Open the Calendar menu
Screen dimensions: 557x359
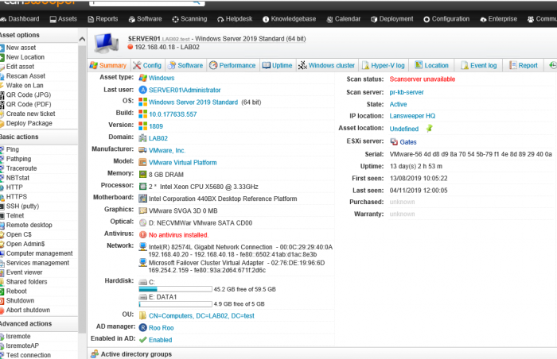pos(343,19)
